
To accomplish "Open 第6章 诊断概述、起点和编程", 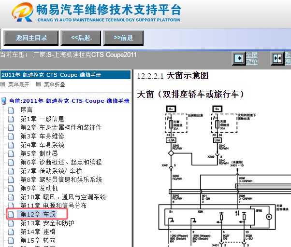I will tap(61, 162).
